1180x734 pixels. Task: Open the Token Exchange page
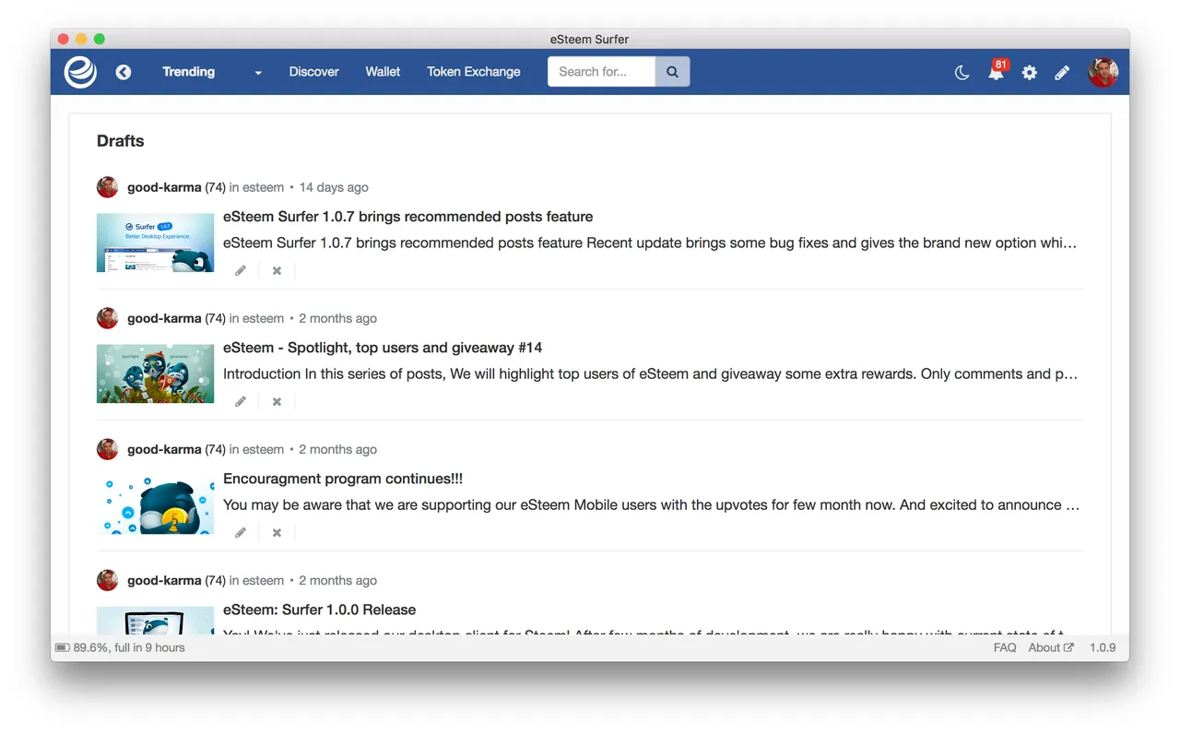pos(474,72)
